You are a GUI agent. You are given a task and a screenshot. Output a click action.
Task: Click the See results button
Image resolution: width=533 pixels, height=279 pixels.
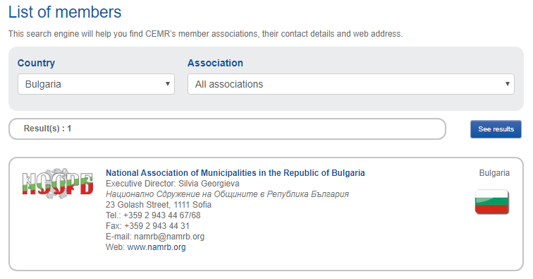click(496, 129)
